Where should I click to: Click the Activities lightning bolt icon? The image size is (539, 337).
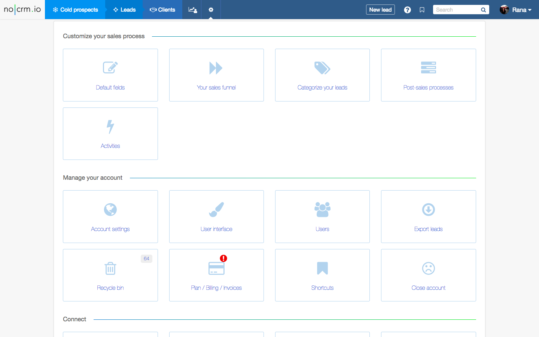click(110, 127)
